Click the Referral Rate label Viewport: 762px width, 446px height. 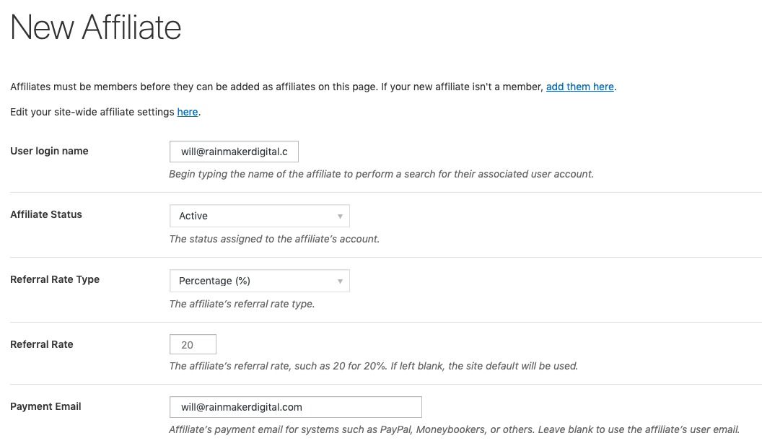(41, 344)
